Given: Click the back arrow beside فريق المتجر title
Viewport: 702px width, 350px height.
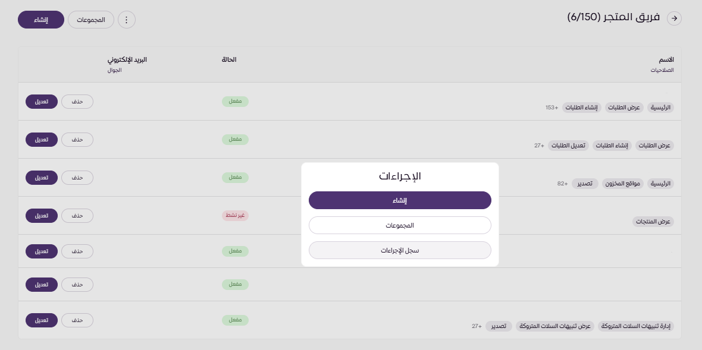Looking at the screenshot, I should pos(674,18).
